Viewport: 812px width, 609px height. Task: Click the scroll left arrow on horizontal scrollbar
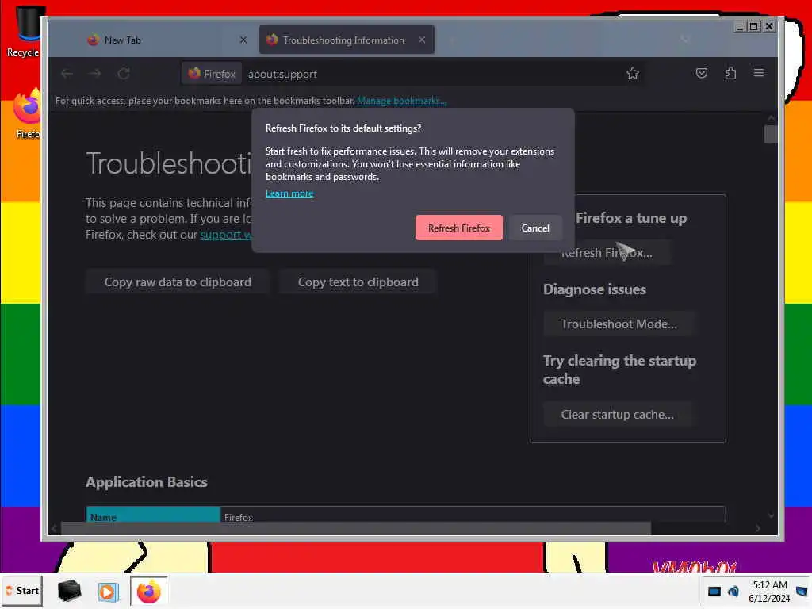(54, 528)
